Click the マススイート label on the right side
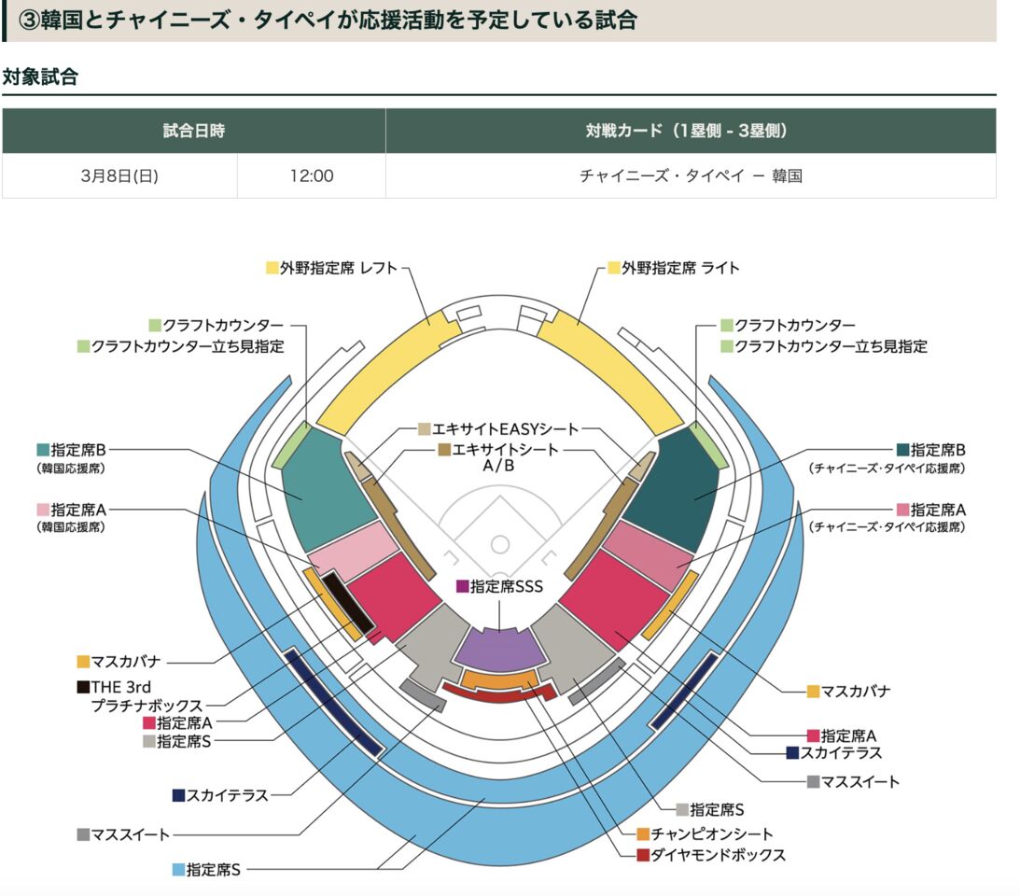The width and height of the screenshot is (1020, 896). (860, 781)
